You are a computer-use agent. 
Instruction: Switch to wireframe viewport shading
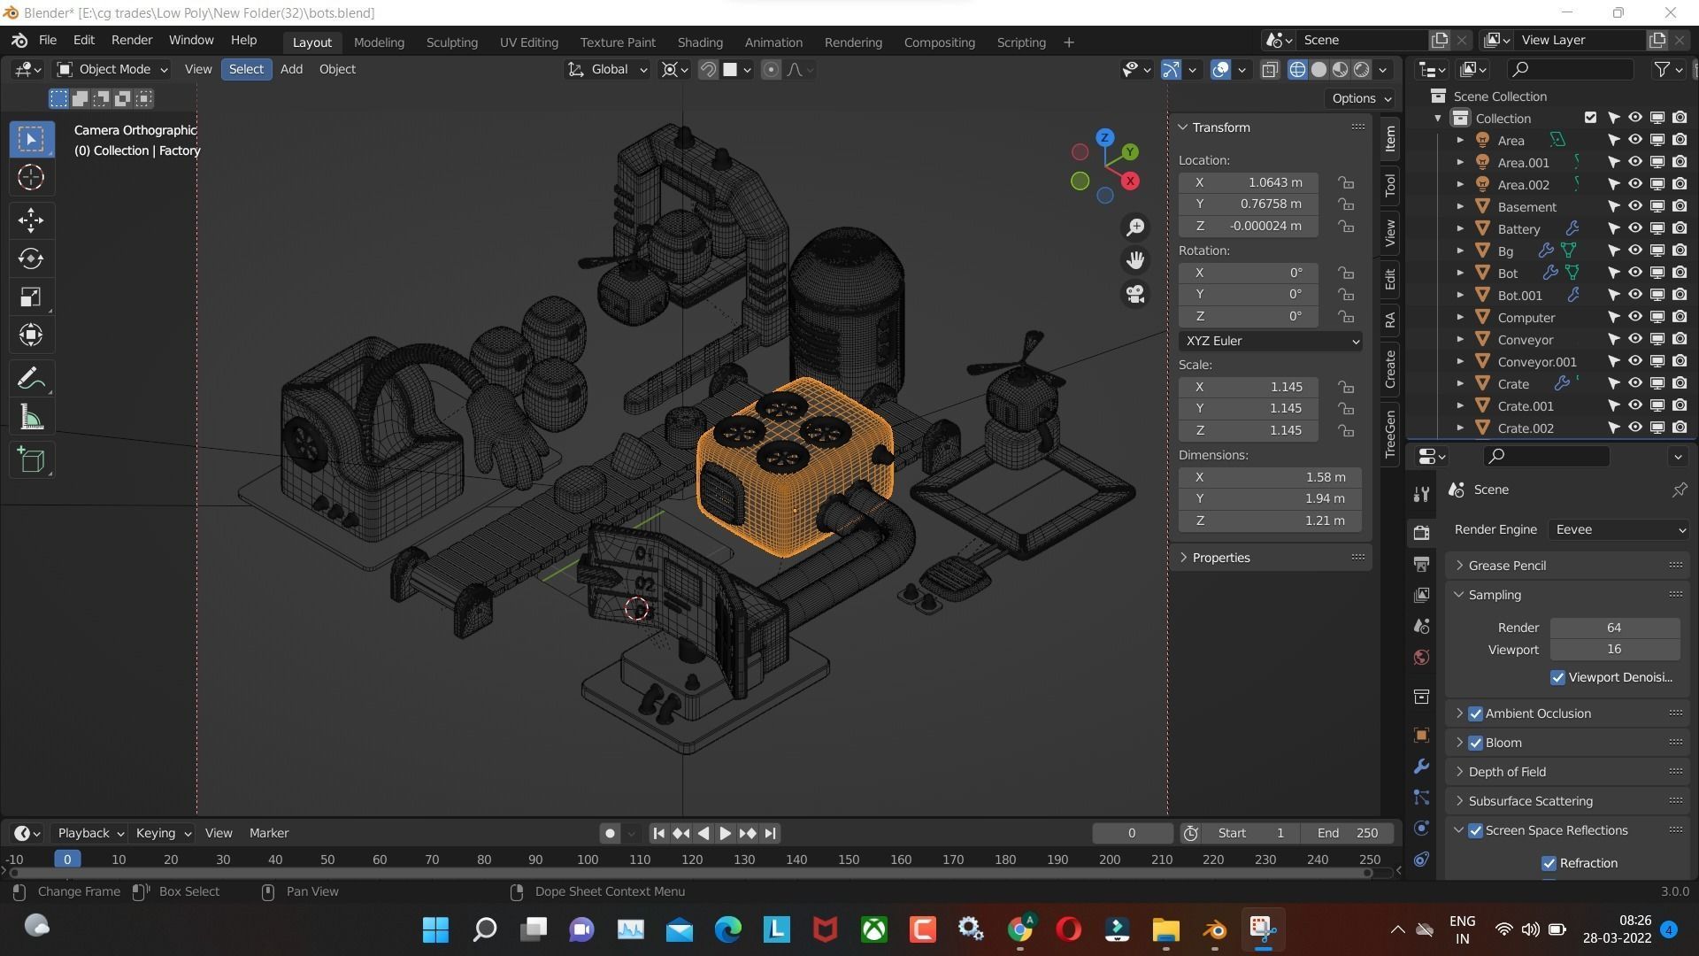1297,69
